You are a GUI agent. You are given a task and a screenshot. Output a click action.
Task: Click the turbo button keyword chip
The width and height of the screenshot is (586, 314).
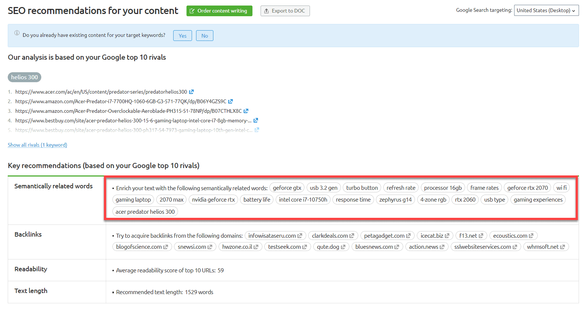(x=362, y=188)
